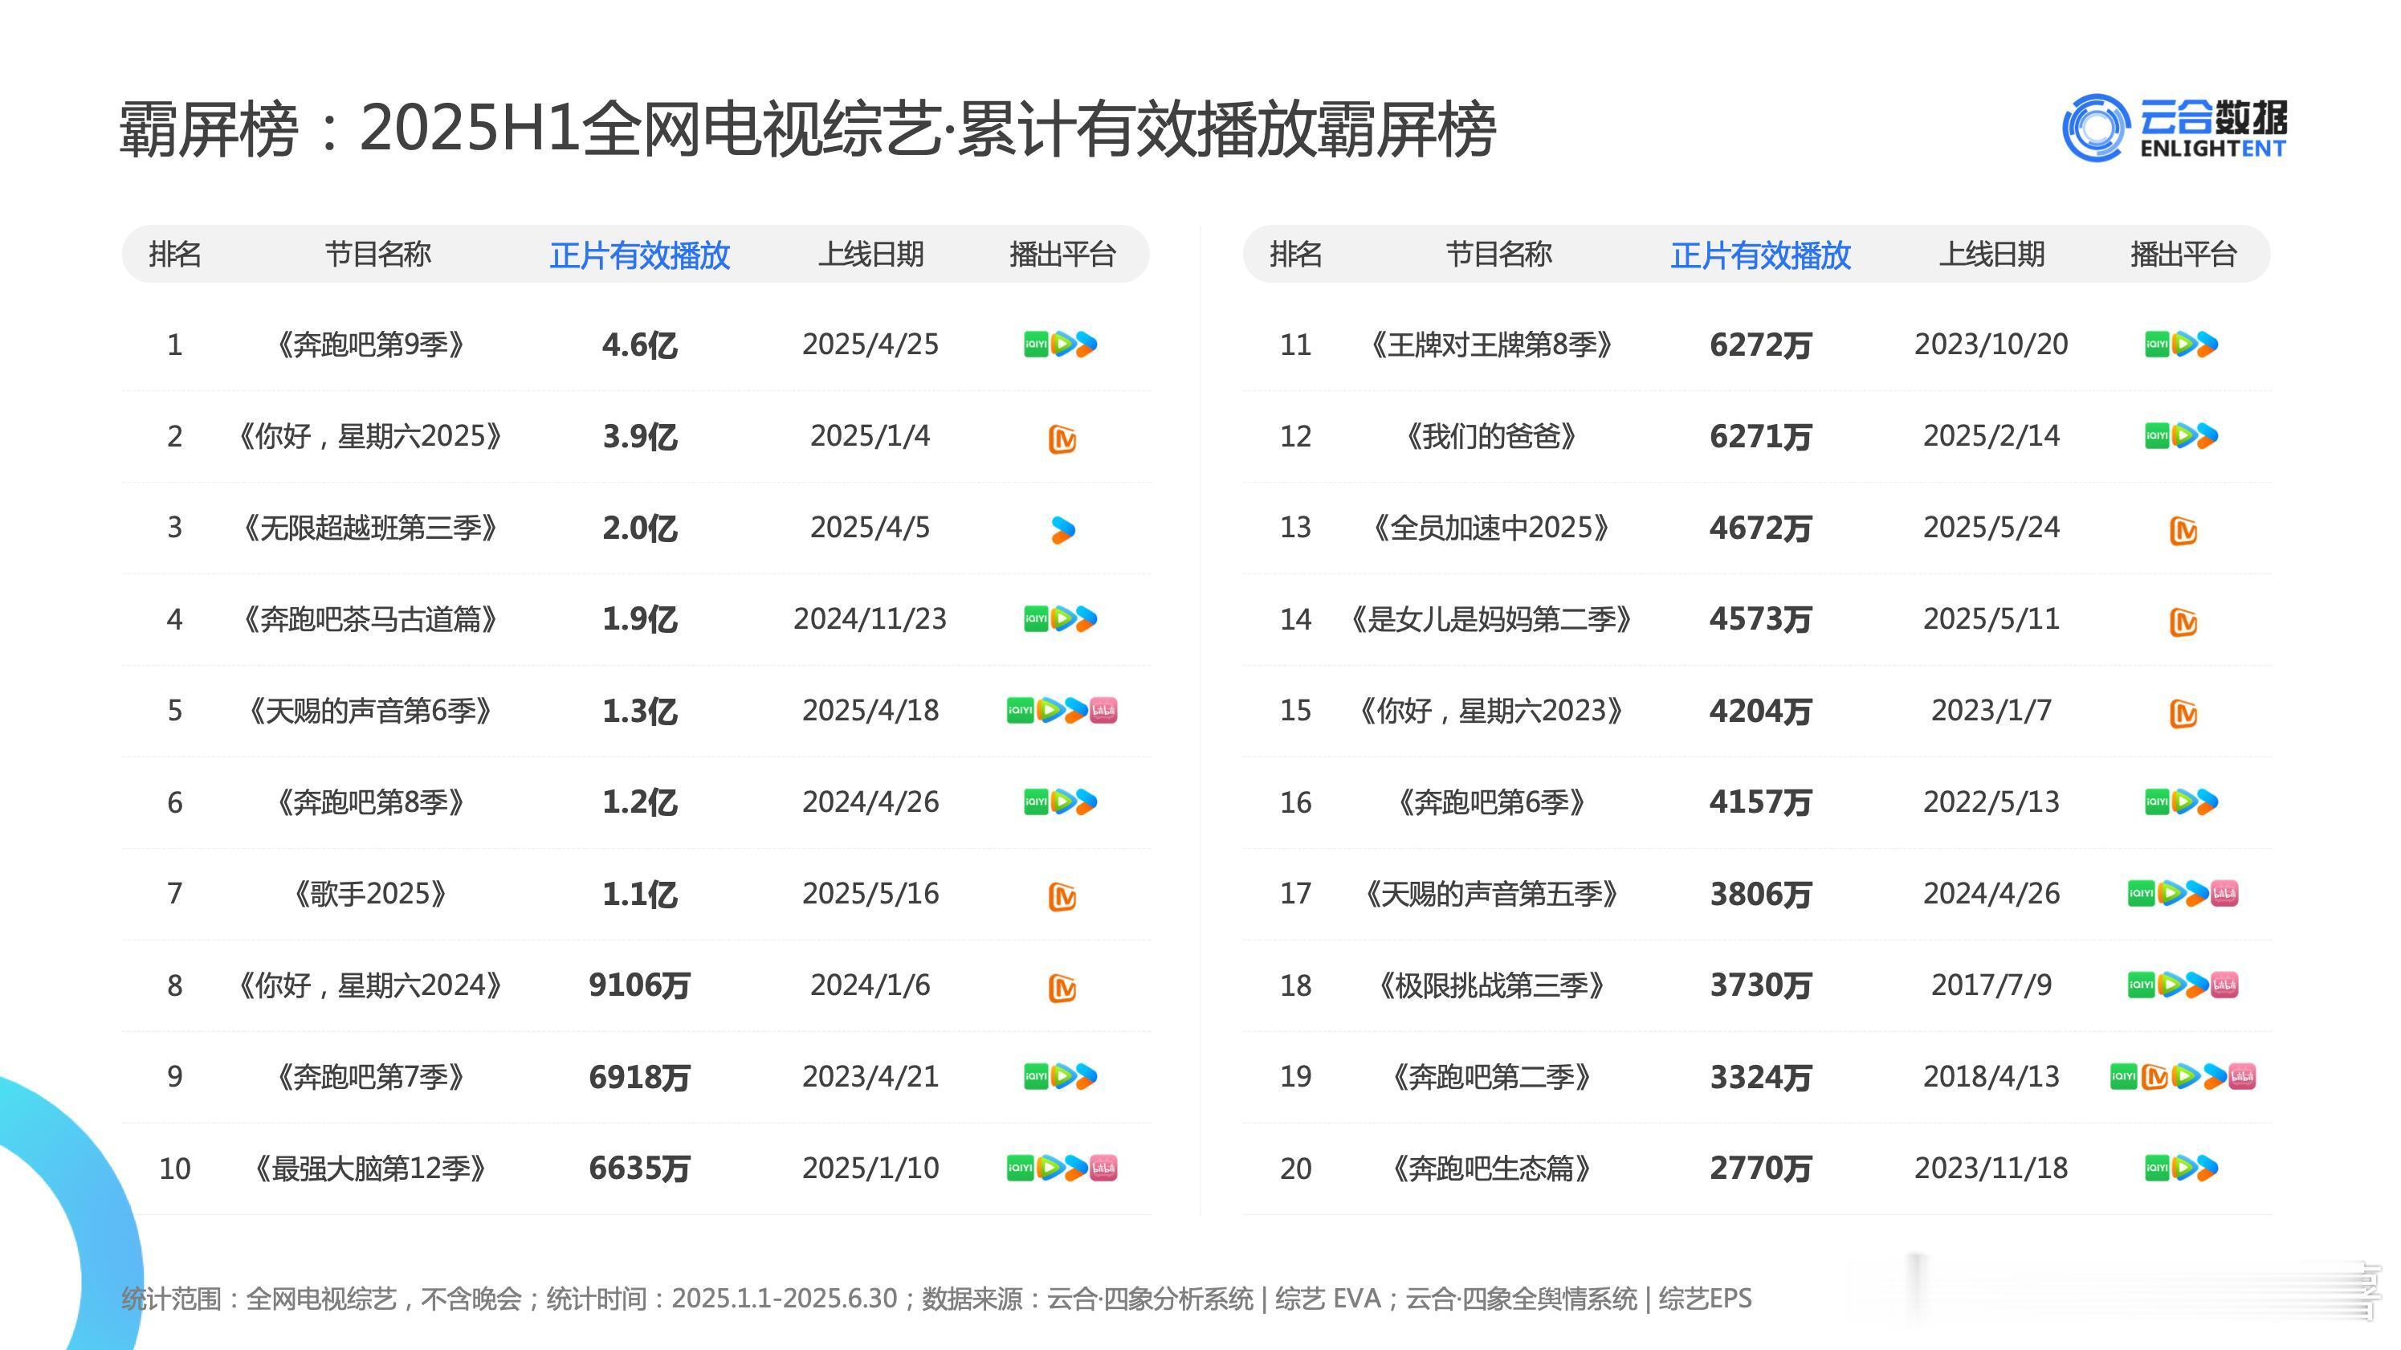Click 正片有效播放 header above 4.6亿
The width and height of the screenshot is (2401, 1350).
[639, 255]
